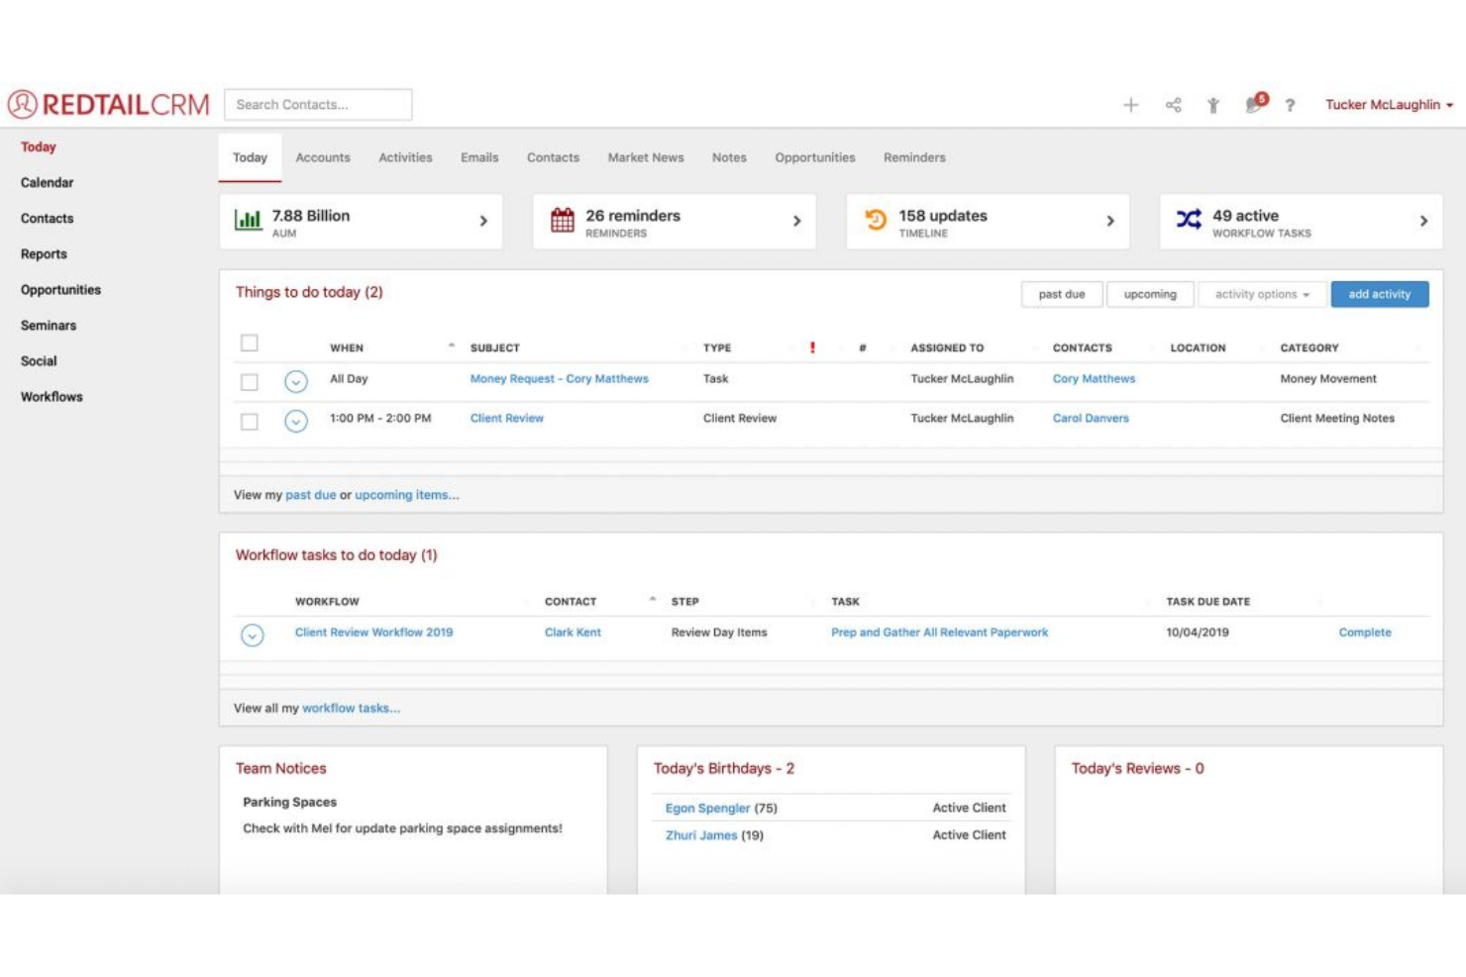Open the 26 reminders card chevron
The image size is (1466, 977).
[796, 221]
